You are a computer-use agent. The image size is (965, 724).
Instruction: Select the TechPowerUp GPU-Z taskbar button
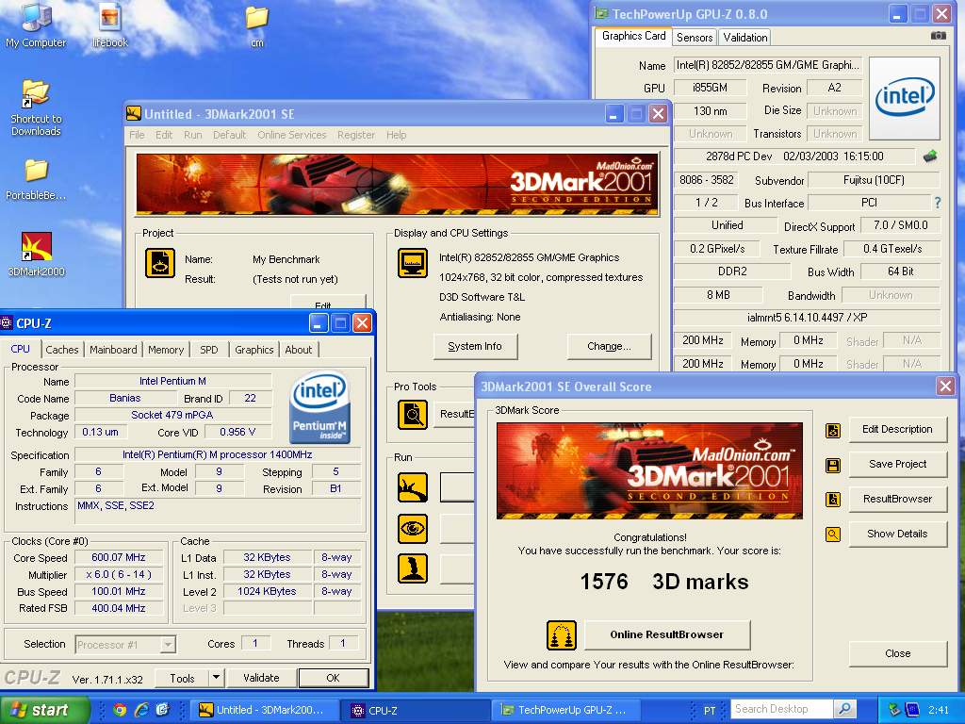pos(566,710)
